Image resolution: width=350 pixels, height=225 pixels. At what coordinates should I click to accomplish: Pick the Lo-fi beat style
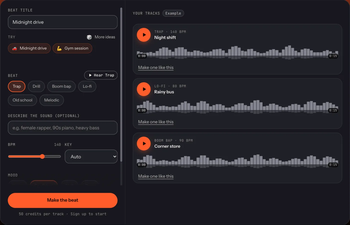pyautogui.click(x=87, y=86)
